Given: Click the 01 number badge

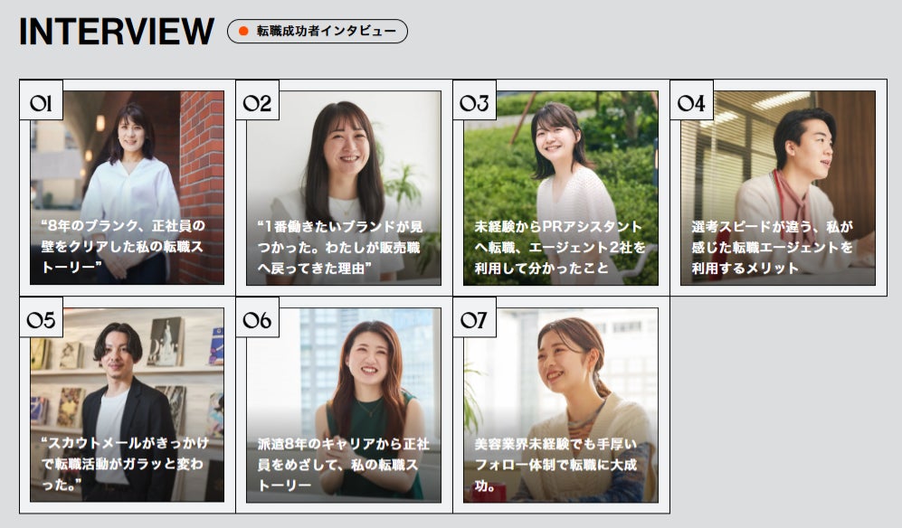Looking at the screenshot, I should [42, 103].
